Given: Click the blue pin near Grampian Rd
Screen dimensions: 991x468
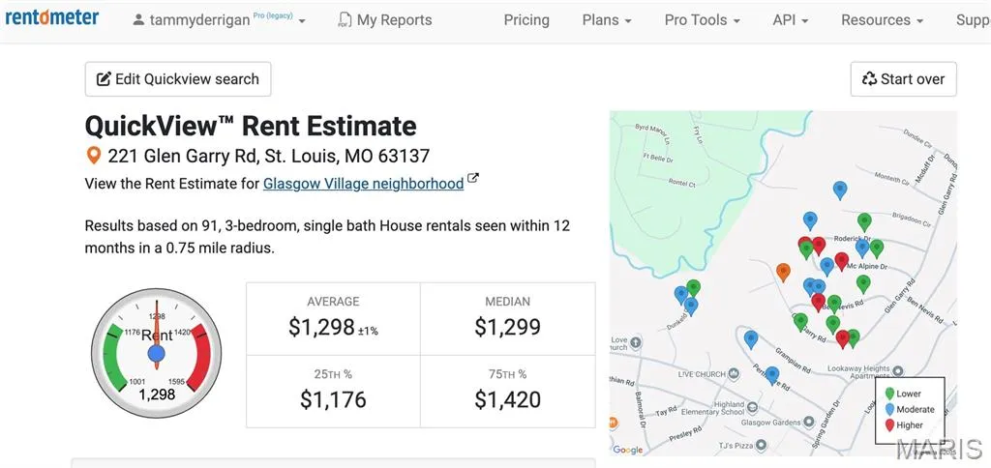Looking at the screenshot, I should 751,338.
